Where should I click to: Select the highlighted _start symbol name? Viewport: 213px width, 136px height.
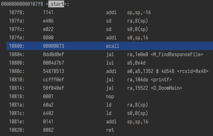[56, 4]
